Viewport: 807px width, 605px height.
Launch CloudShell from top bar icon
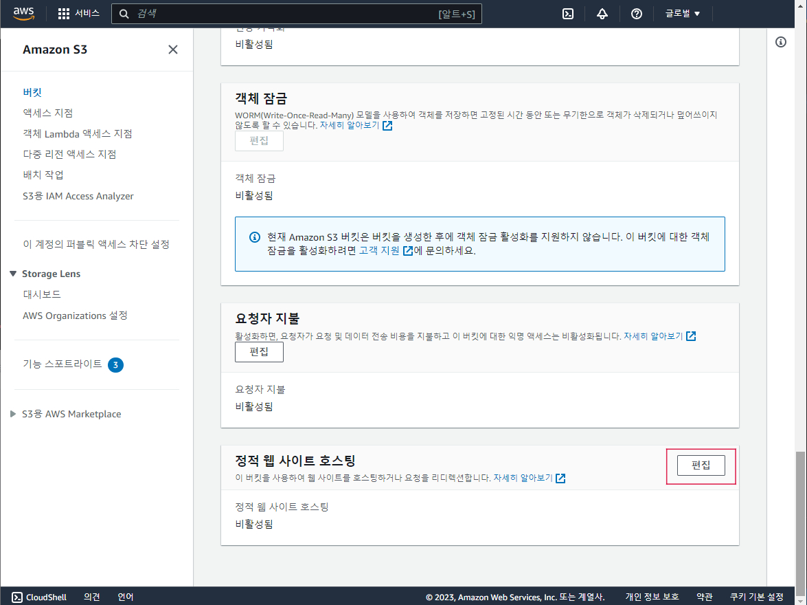(568, 14)
